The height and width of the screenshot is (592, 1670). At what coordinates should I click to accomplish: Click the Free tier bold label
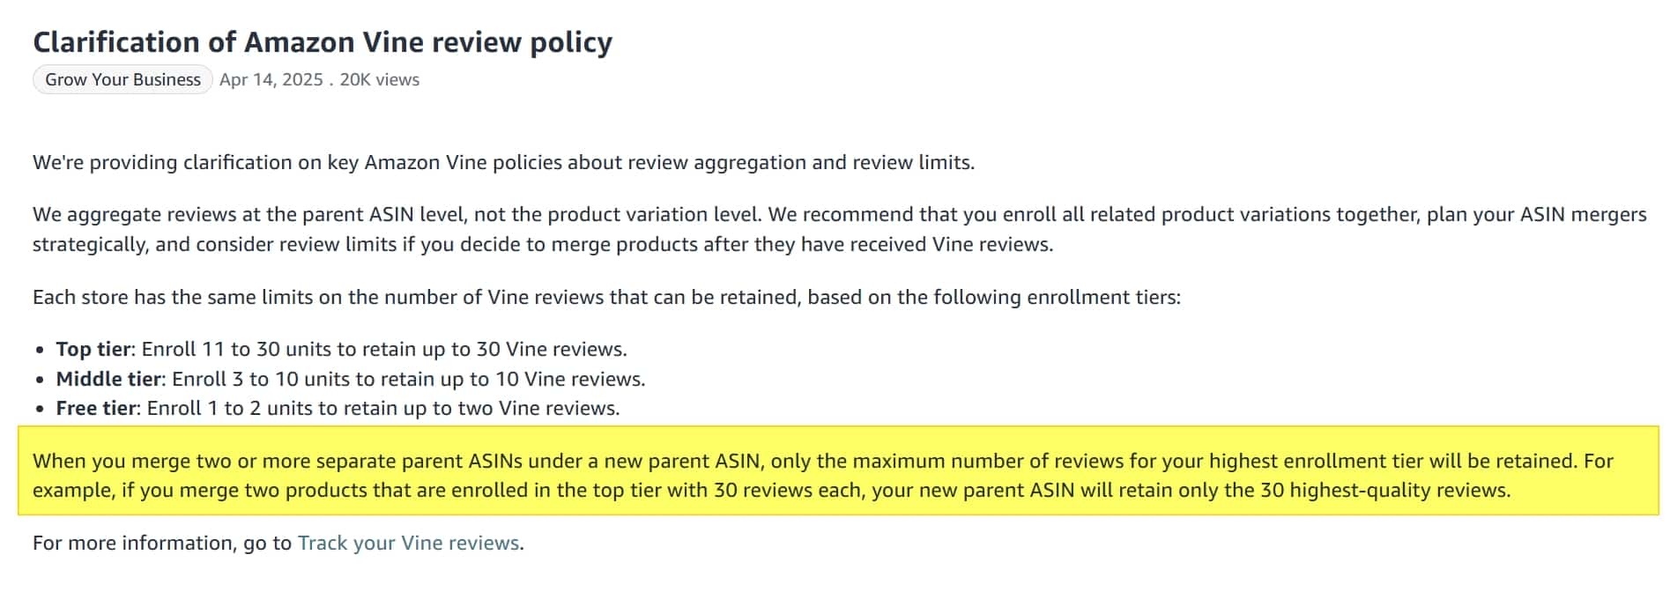pos(97,408)
